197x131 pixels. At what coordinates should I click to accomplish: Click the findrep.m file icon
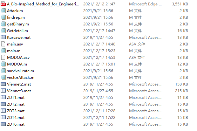pyautogui.click(x=3, y=17)
